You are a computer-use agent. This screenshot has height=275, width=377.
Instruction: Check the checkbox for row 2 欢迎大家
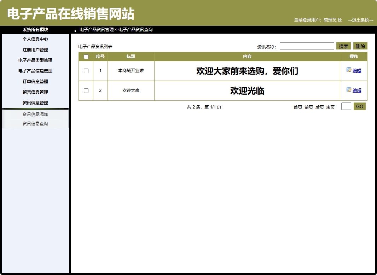(x=86, y=90)
